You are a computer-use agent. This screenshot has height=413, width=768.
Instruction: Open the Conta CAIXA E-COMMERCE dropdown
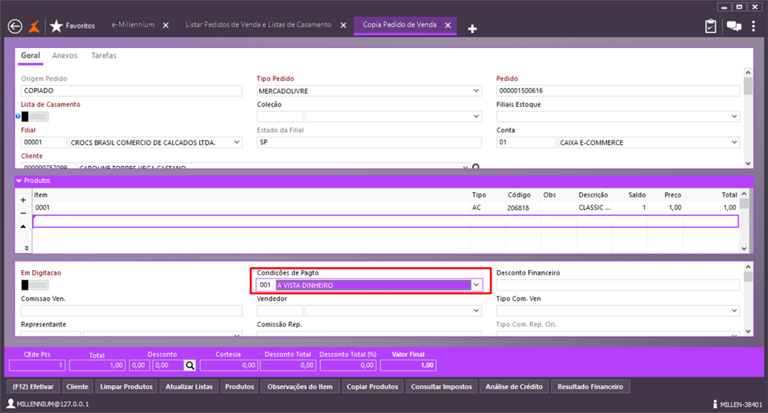pyautogui.click(x=734, y=142)
